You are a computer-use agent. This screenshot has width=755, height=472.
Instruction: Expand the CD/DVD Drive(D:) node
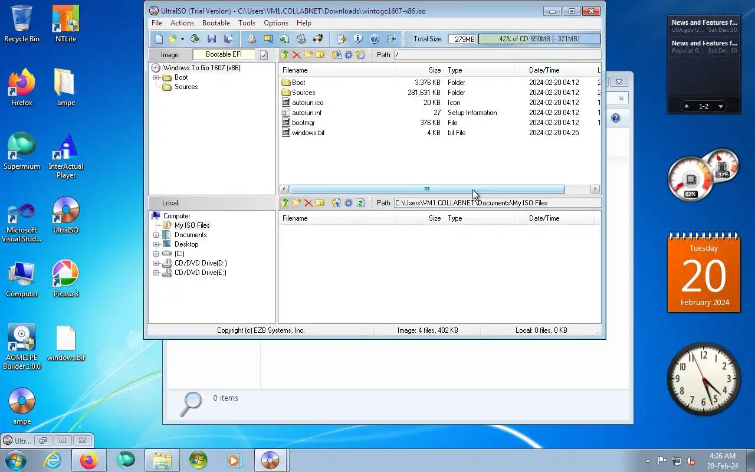pyautogui.click(x=156, y=263)
